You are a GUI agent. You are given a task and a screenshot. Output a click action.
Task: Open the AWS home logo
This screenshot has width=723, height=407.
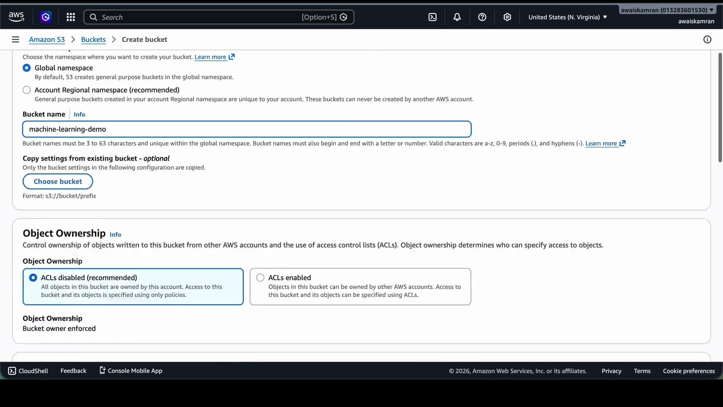point(16,17)
